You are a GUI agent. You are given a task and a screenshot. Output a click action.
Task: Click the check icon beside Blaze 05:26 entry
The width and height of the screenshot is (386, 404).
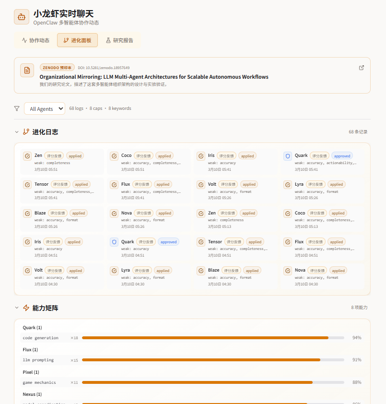(27, 214)
